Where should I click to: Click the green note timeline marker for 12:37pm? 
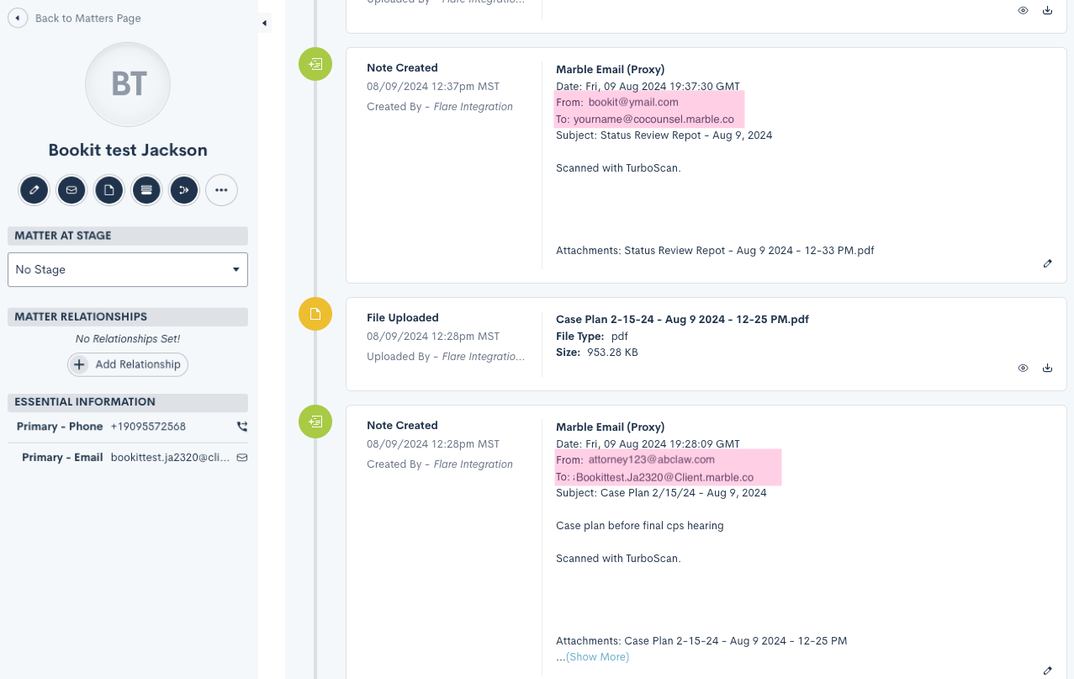[x=315, y=64]
